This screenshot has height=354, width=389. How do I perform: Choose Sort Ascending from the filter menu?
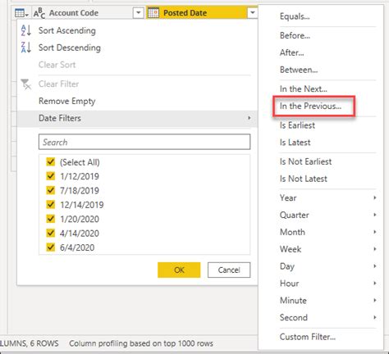67,30
